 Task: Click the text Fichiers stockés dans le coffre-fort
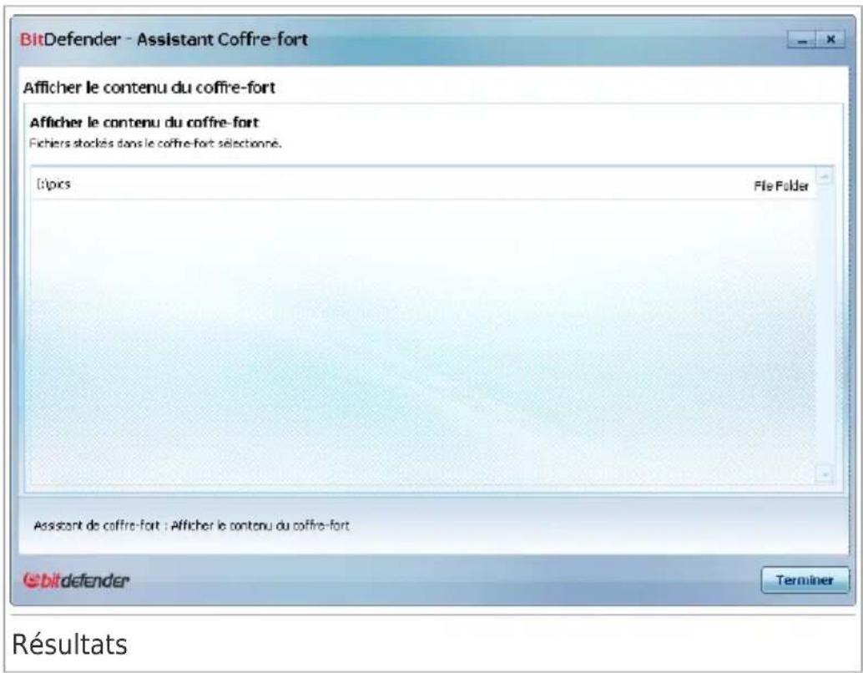[x=155, y=143]
